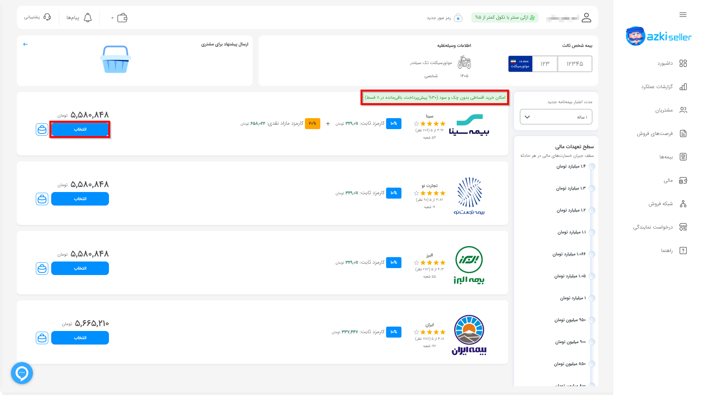Viewport: 702px width, 395px height.
Task: Click ازکی سنتر نکول banner link
Action: (505, 17)
